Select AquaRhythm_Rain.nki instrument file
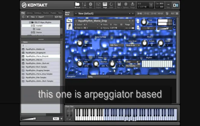Image resolution: width=200 pixels, height=126 pixels. tap(41, 60)
